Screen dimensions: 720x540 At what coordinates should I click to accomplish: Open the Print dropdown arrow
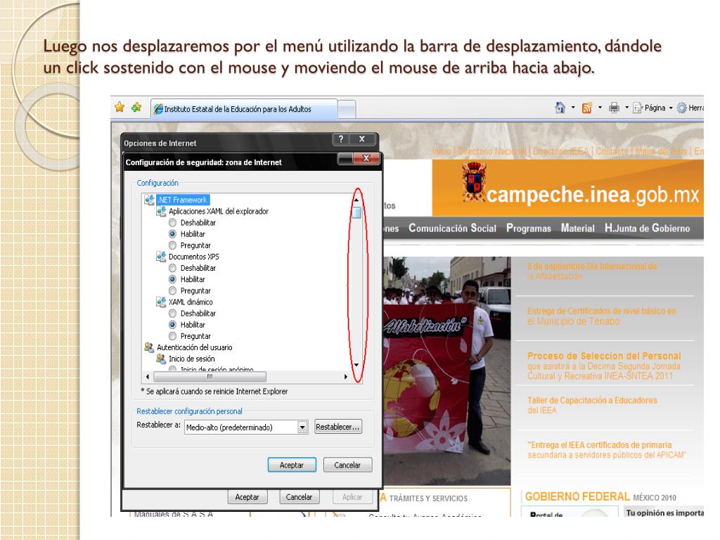(626, 108)
